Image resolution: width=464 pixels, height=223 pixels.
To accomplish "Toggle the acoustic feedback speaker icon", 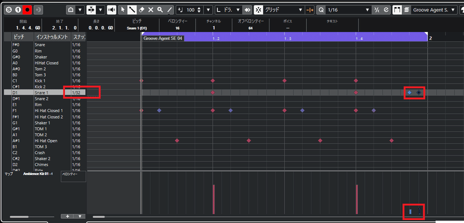I will (x=111, y=10).
